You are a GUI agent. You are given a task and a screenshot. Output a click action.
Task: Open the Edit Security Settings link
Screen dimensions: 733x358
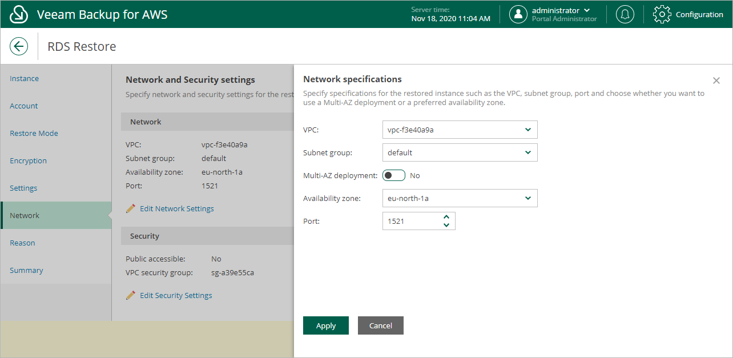point(176,295)
